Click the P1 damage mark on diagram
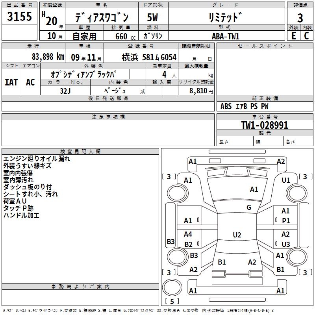This screenshot has width=315, height=315. click(x=285, y=221)
